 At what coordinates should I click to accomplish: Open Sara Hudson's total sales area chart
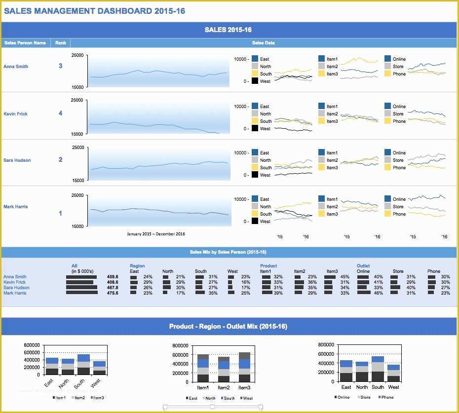(x=159, y=164)
